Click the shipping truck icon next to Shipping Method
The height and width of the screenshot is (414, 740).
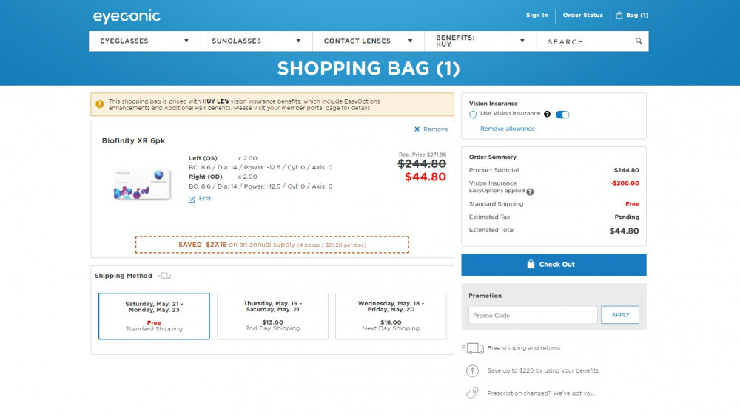pos(165,275)
